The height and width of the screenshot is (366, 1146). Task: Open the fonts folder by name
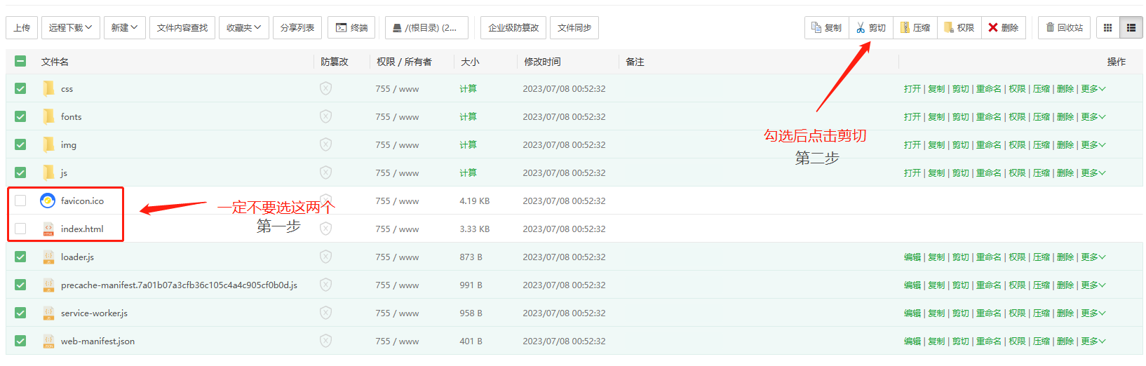tap(71, 117)
